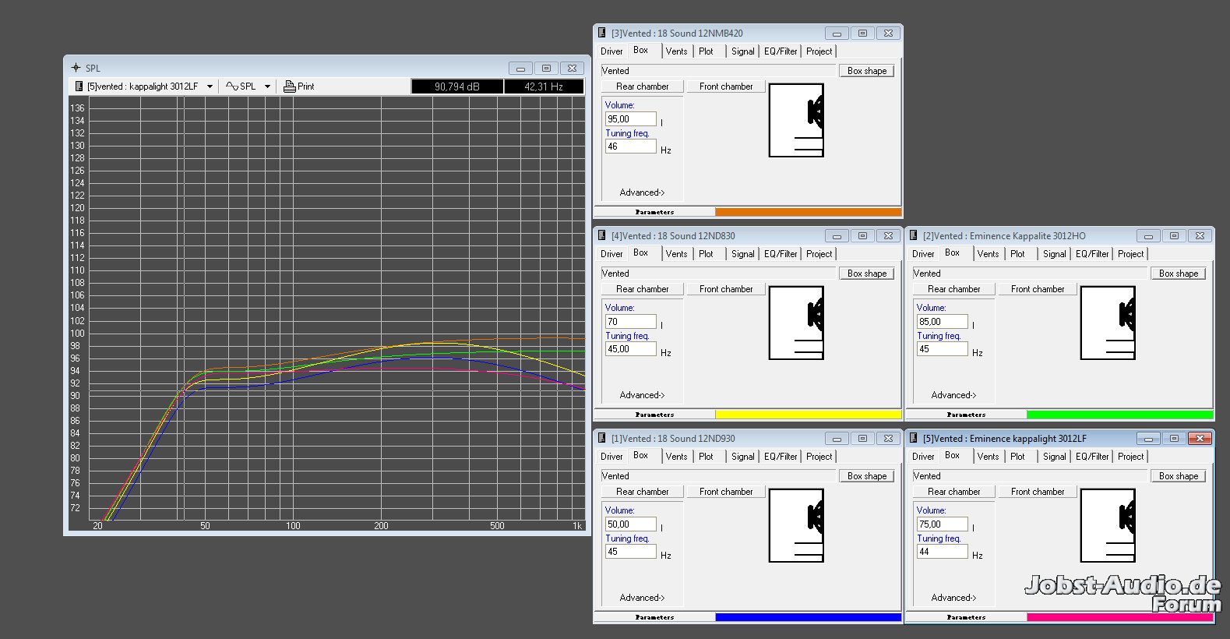Toggle Rear chamber in the Kappalite 3012HO window
The image size is (1230, 639).
(x=953, y=289)
